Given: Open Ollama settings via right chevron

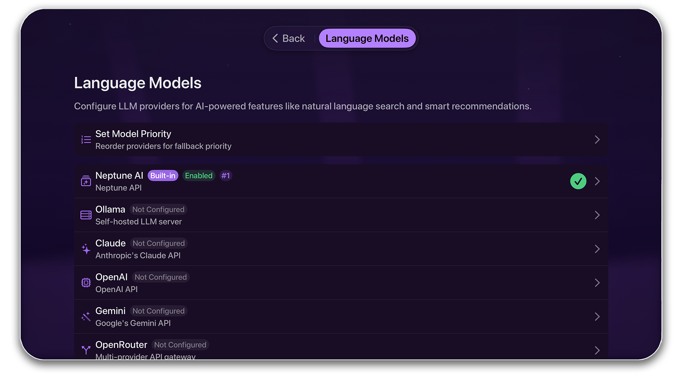Looking at the screenshot, I should point(597,215).
